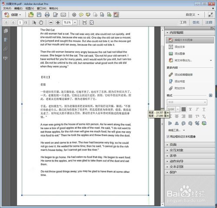Click the gray text color swatch

tap(184, 109)
